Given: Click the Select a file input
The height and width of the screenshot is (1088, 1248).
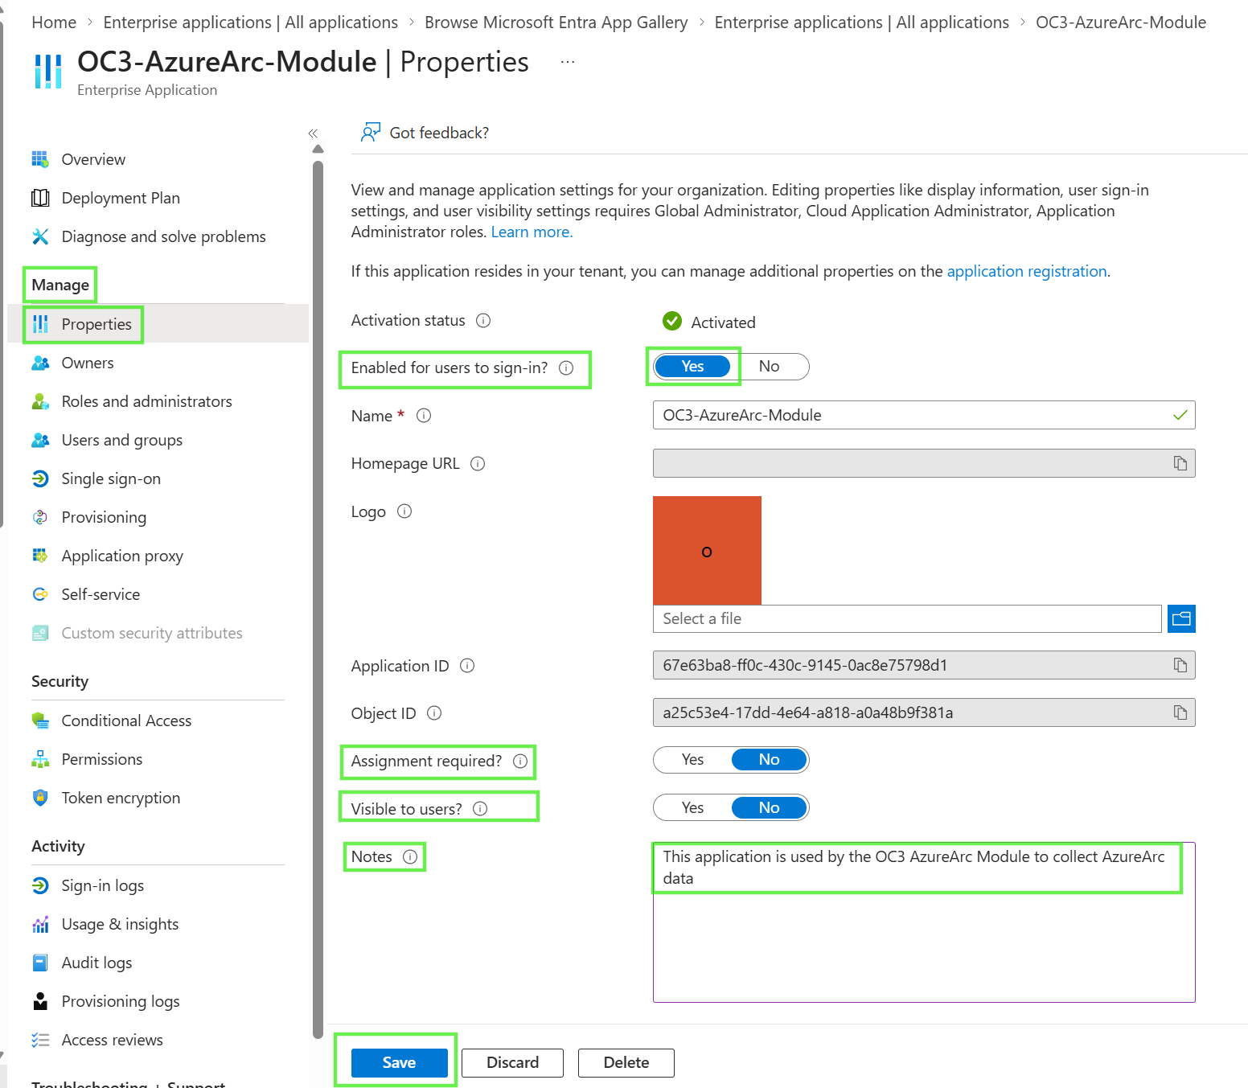Looking at the screenshot, I should tap(907, 618).
